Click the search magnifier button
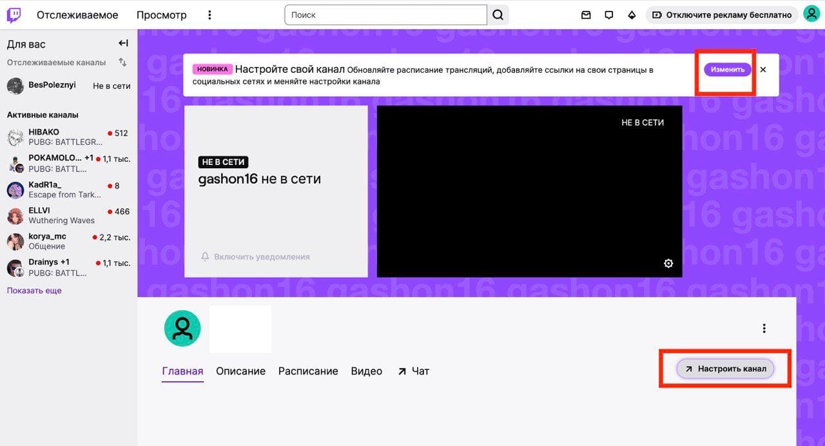The width and height of the screenshot is (825, 446). (498, 15)
